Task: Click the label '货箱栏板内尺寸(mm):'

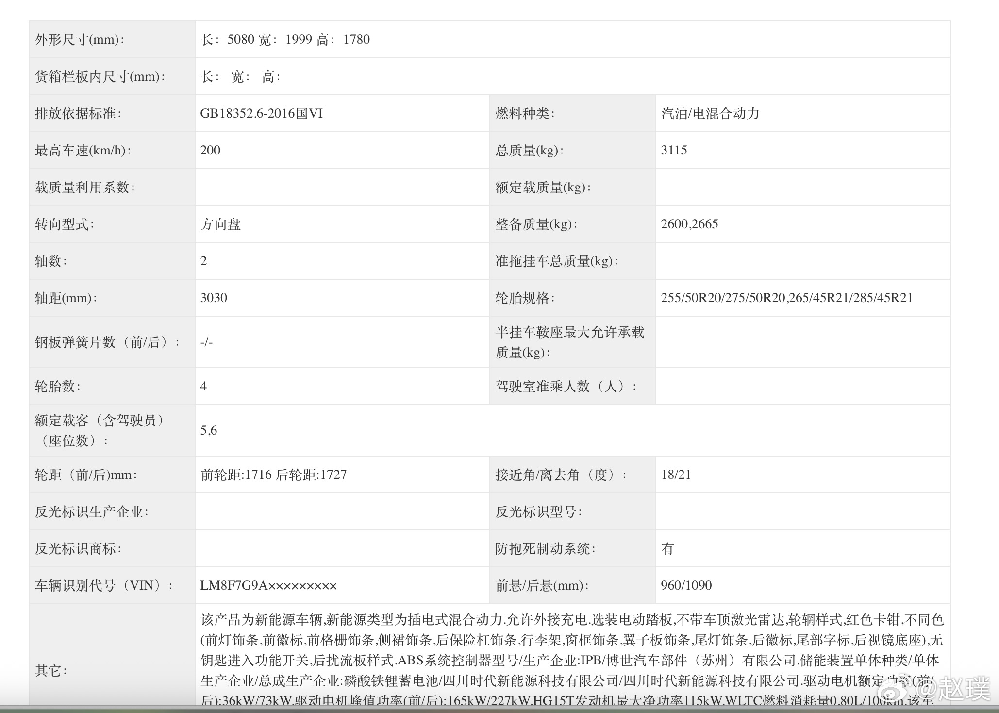Action: 100,76
